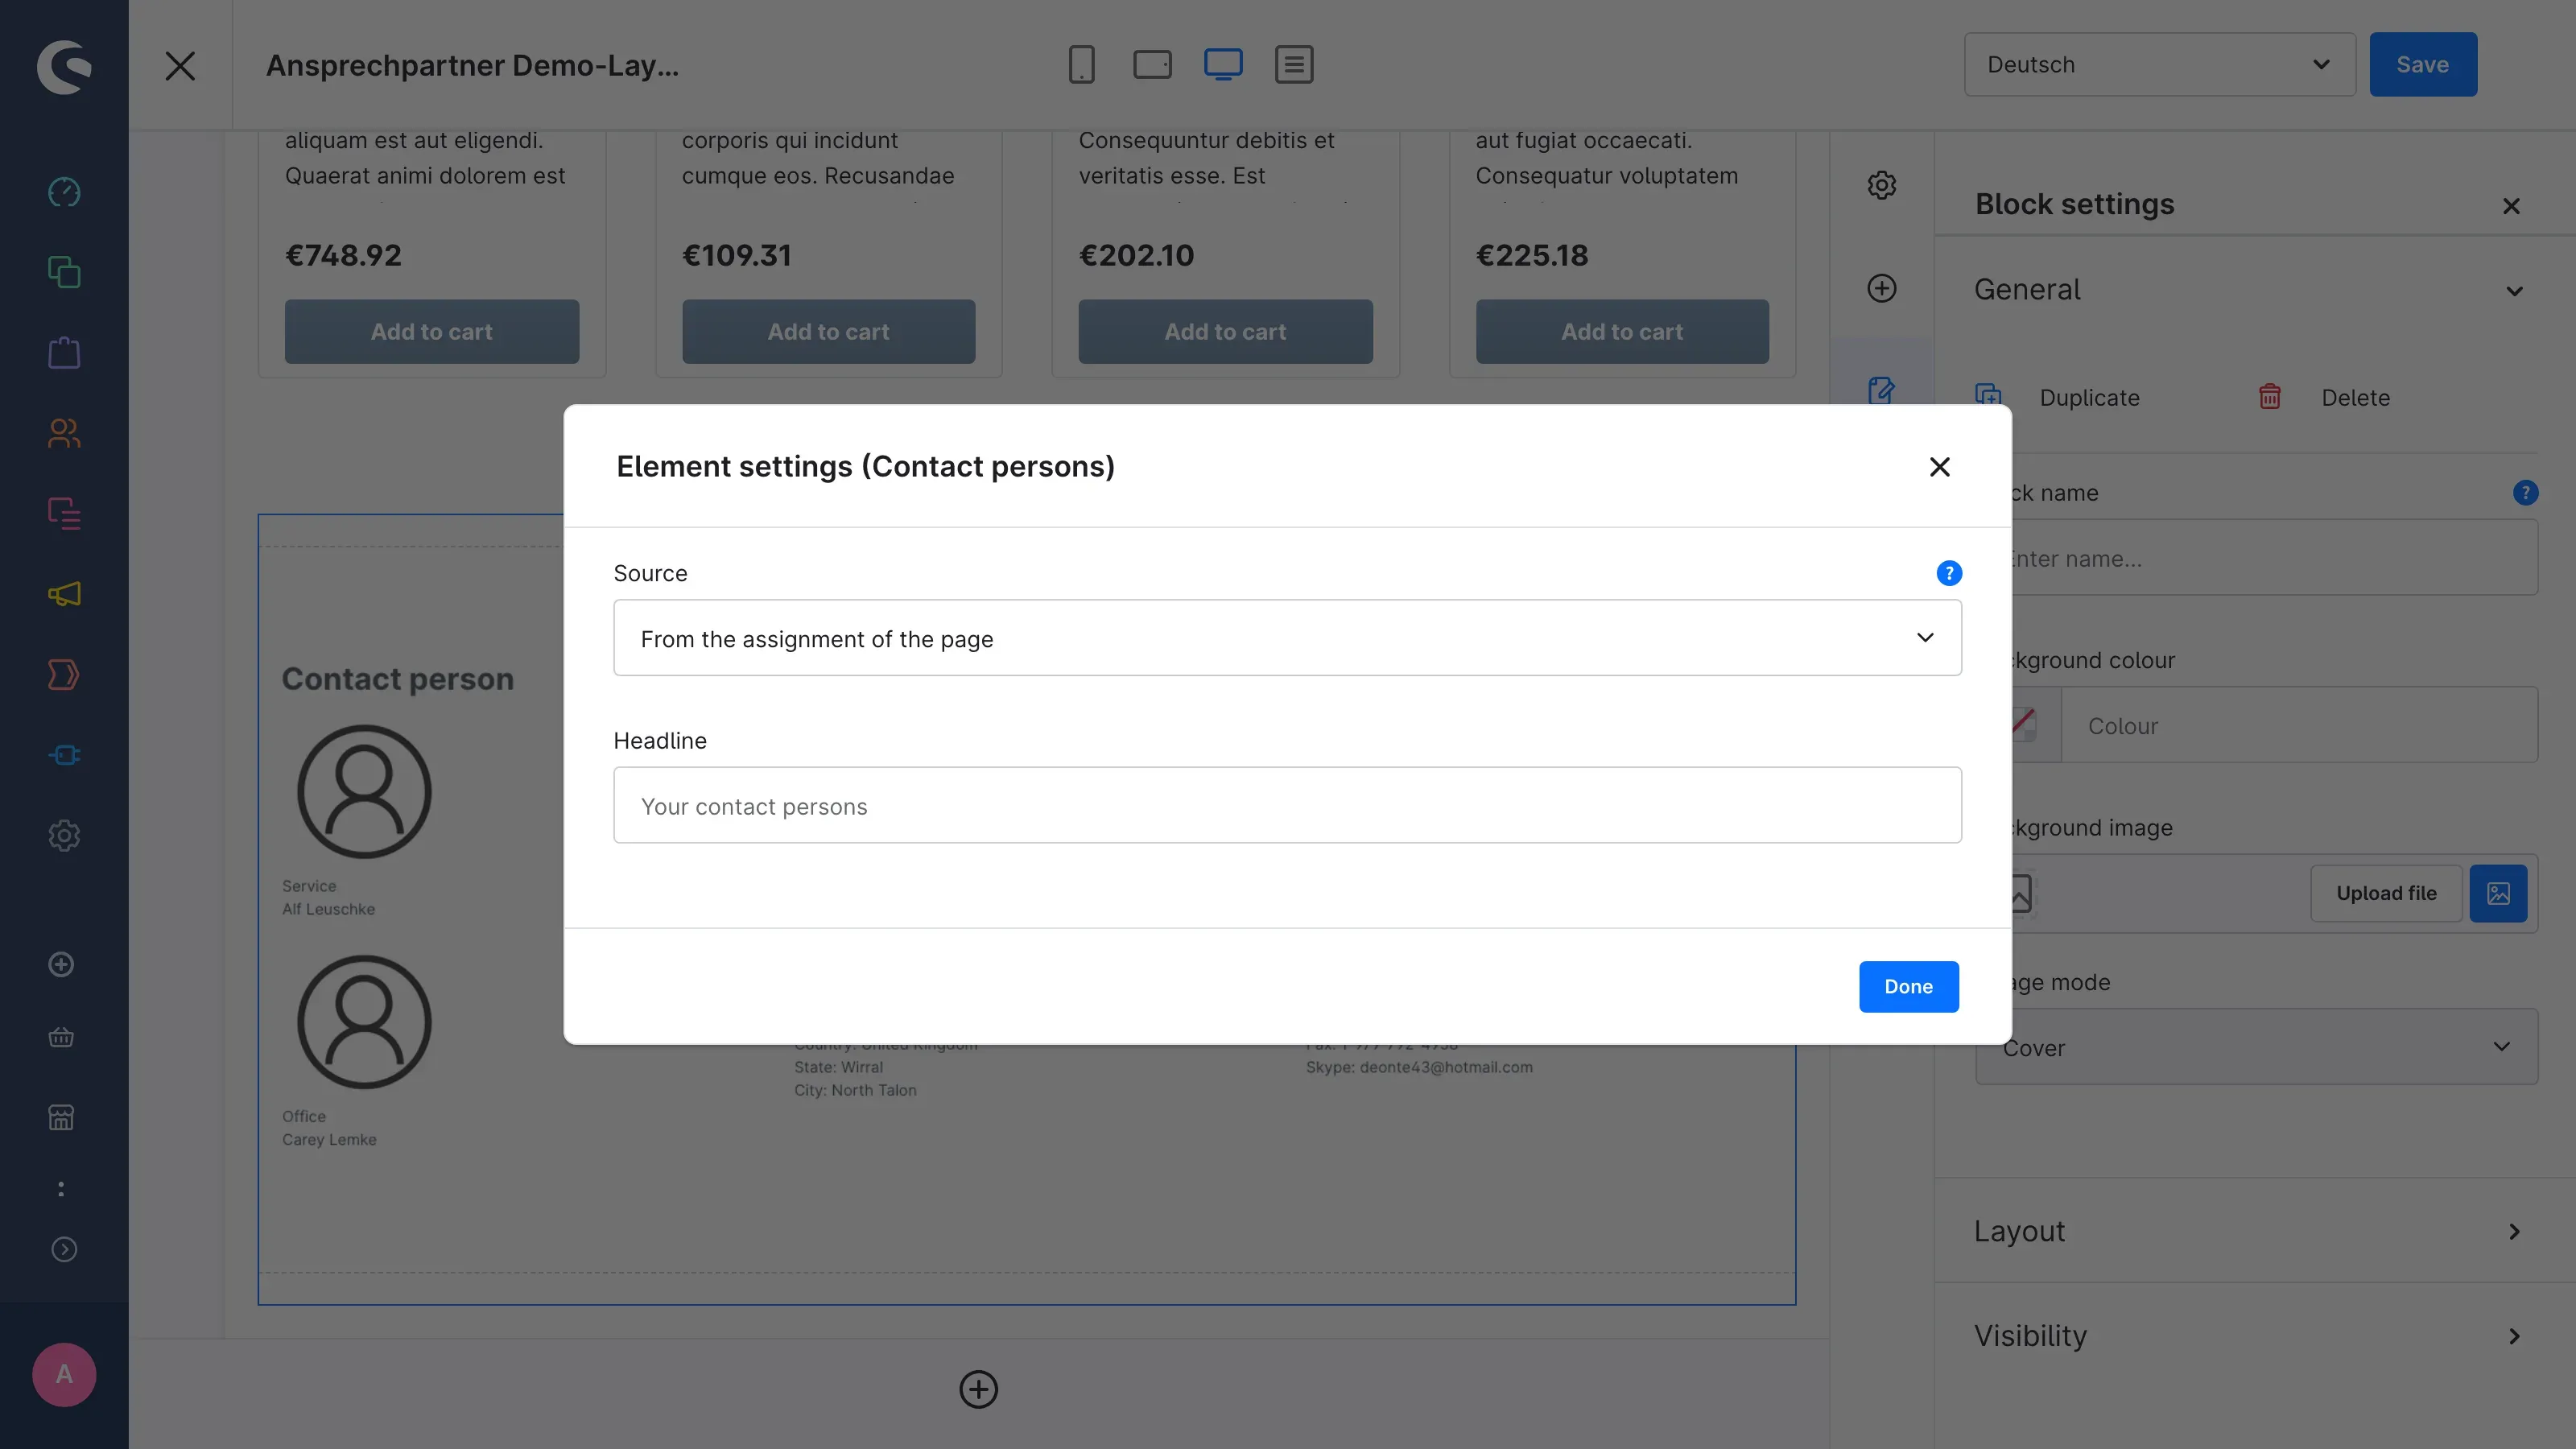This screenshot has width=2576, height=1449.
Task: Open the media library image icon button
Action: pyautogui.click(x=2498, y=893)
